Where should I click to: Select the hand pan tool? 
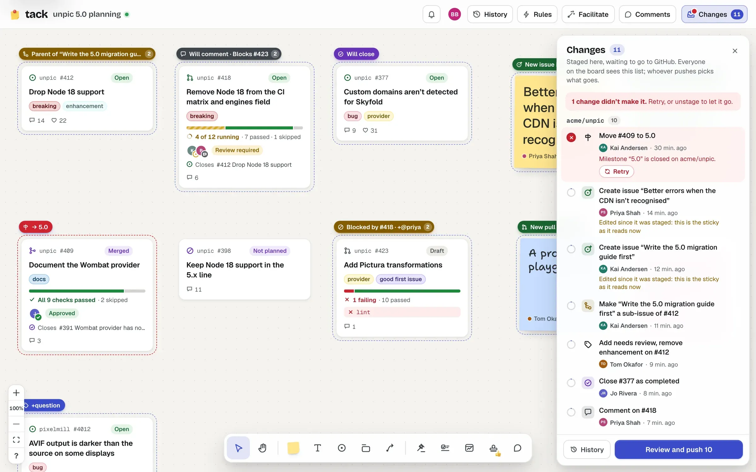click(262, 448)
